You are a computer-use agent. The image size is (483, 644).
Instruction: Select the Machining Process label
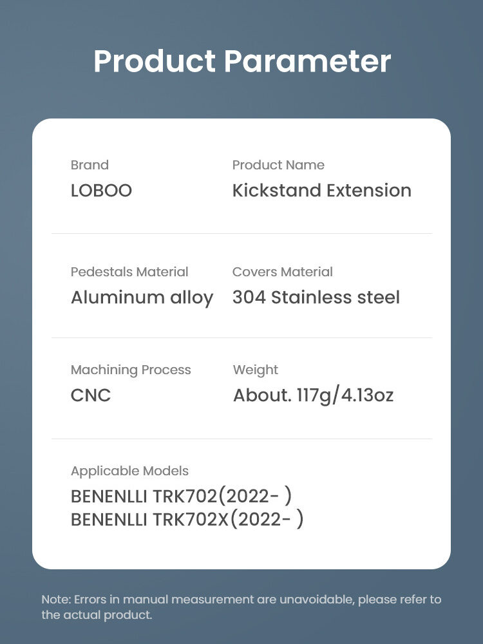(131, 370)
